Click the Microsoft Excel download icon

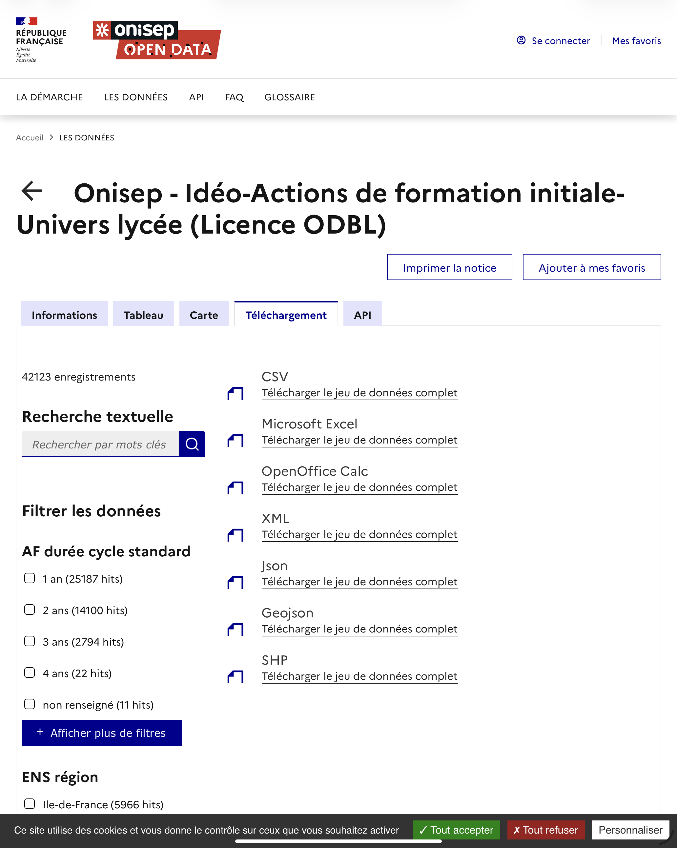(236, 441)
